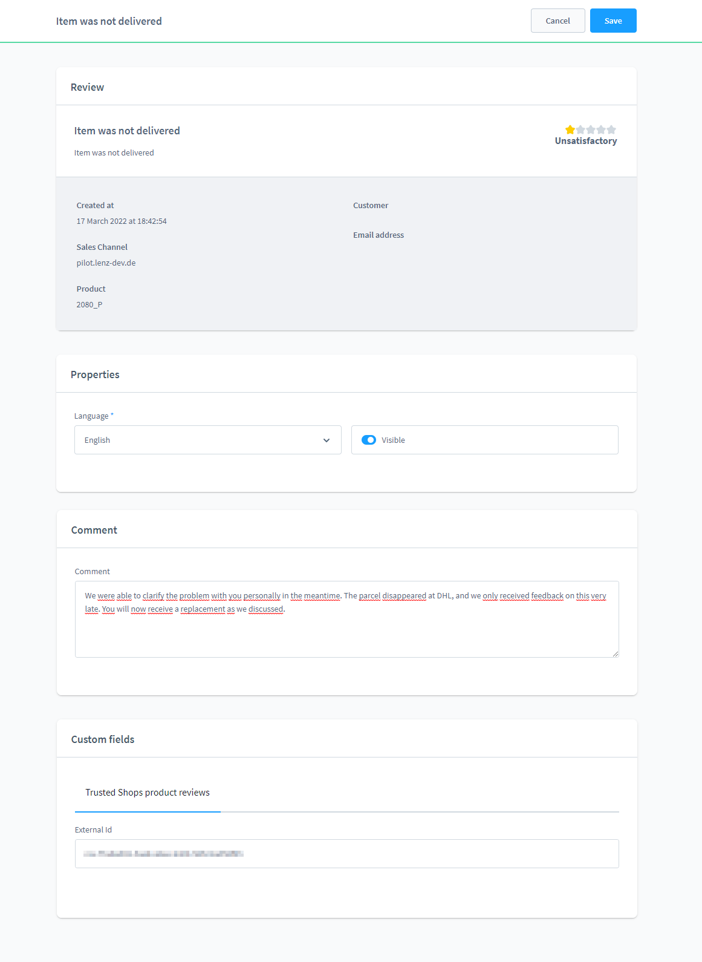Click the first yellow rating star
This screenshot has height=962, width=702.
point(570,129)
